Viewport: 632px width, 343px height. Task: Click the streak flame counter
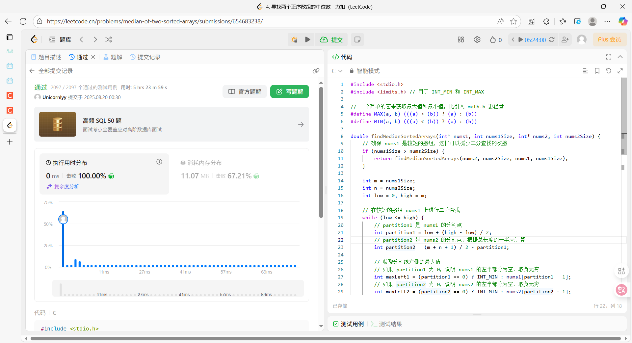point(496,40)
